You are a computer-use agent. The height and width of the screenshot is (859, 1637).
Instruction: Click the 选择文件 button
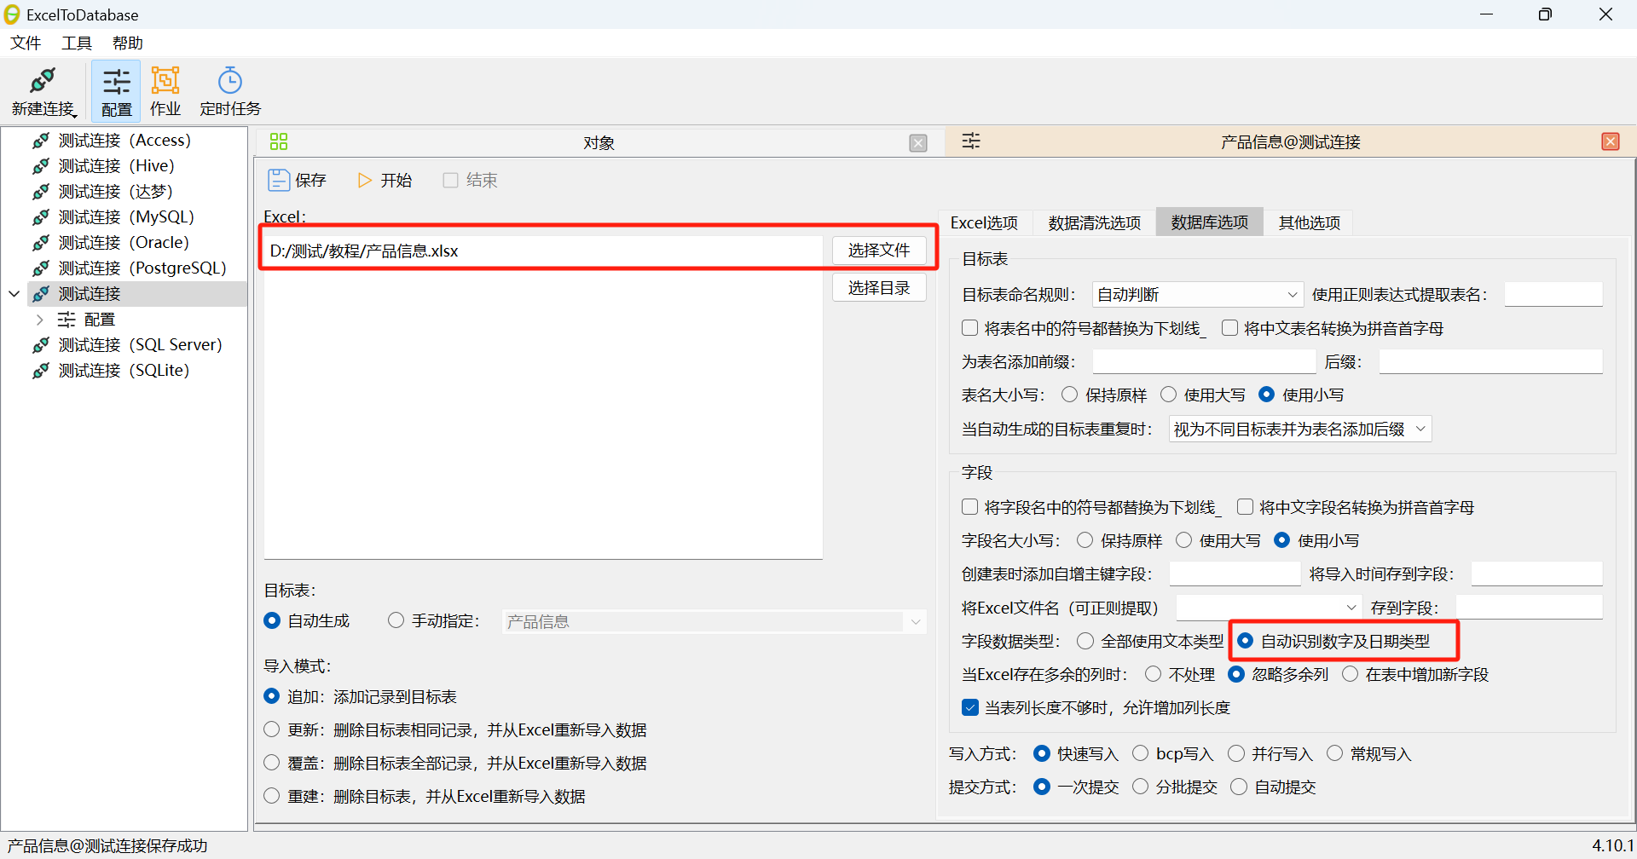pos(879,251)
